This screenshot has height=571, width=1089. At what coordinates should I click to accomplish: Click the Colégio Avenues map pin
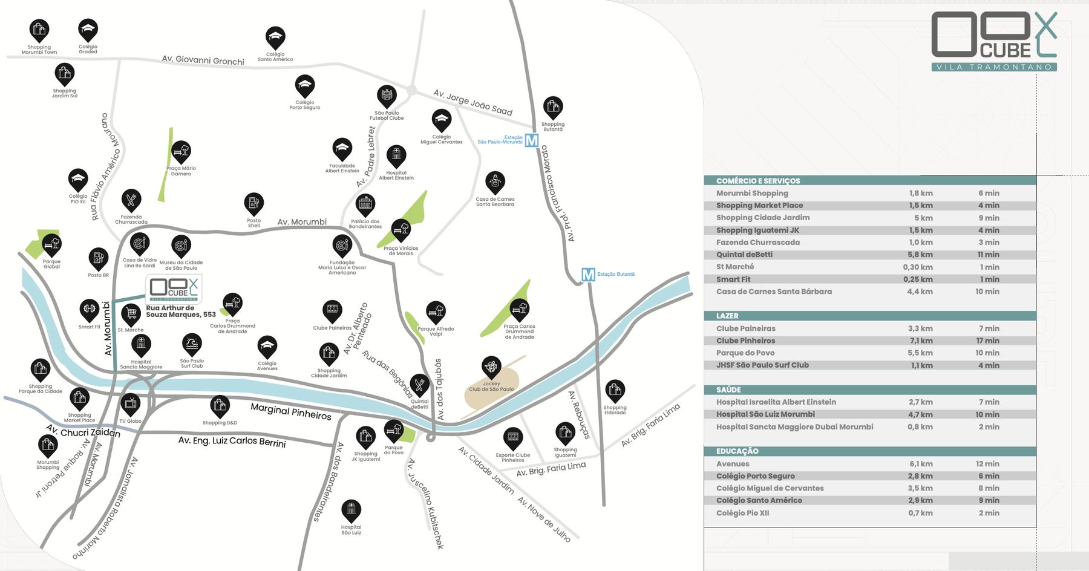point(267,348)
